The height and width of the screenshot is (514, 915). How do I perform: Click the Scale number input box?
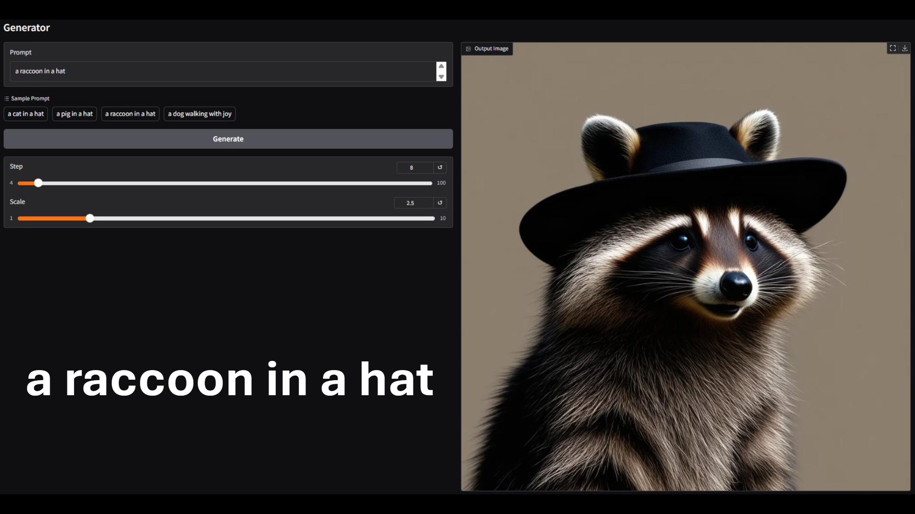[x=413, y=203]
